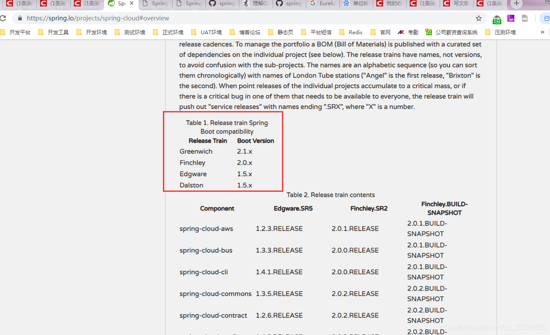Open the 开发平台 bookmark folder
550x335 pixels.
coord(16,32)
